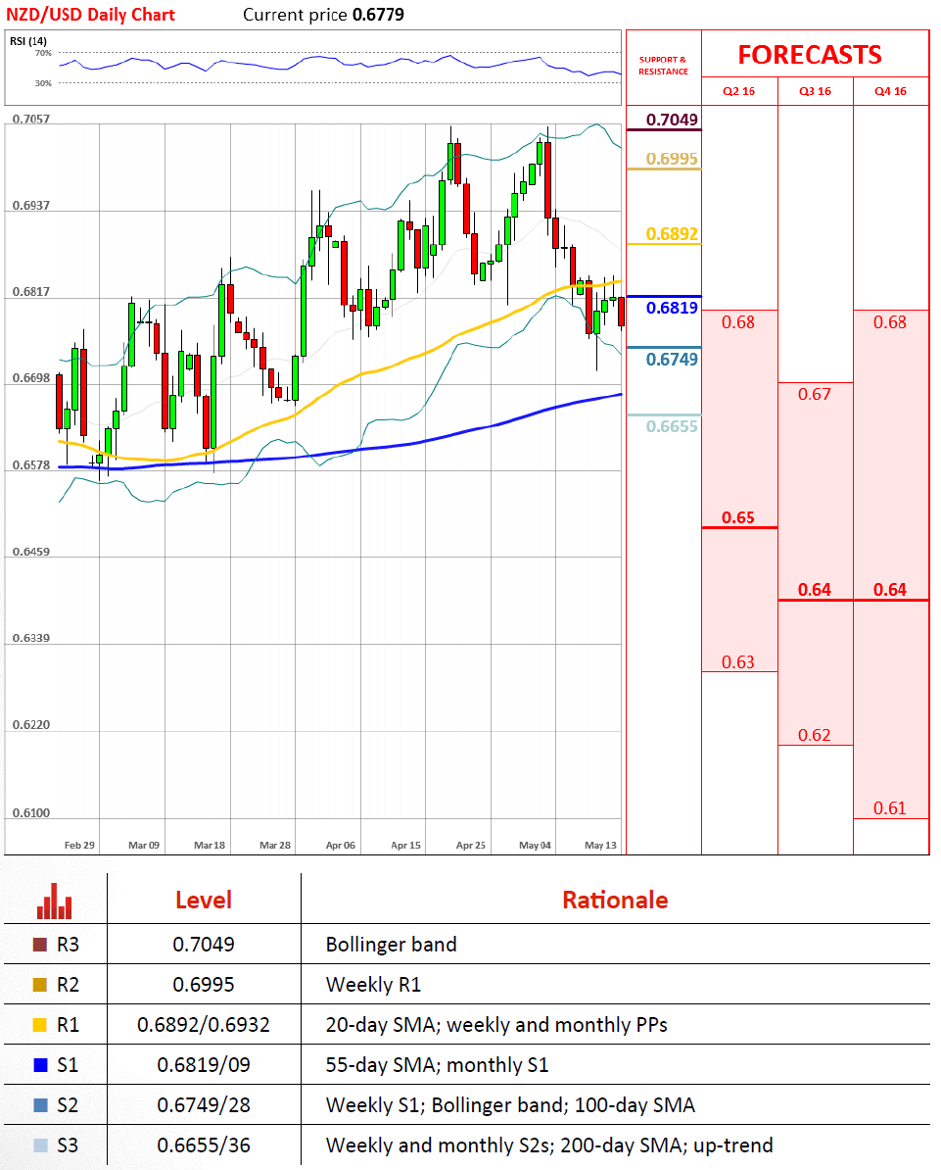Click the current price 0.6779 value
941x1170 pixels.
tap(378, 15)
